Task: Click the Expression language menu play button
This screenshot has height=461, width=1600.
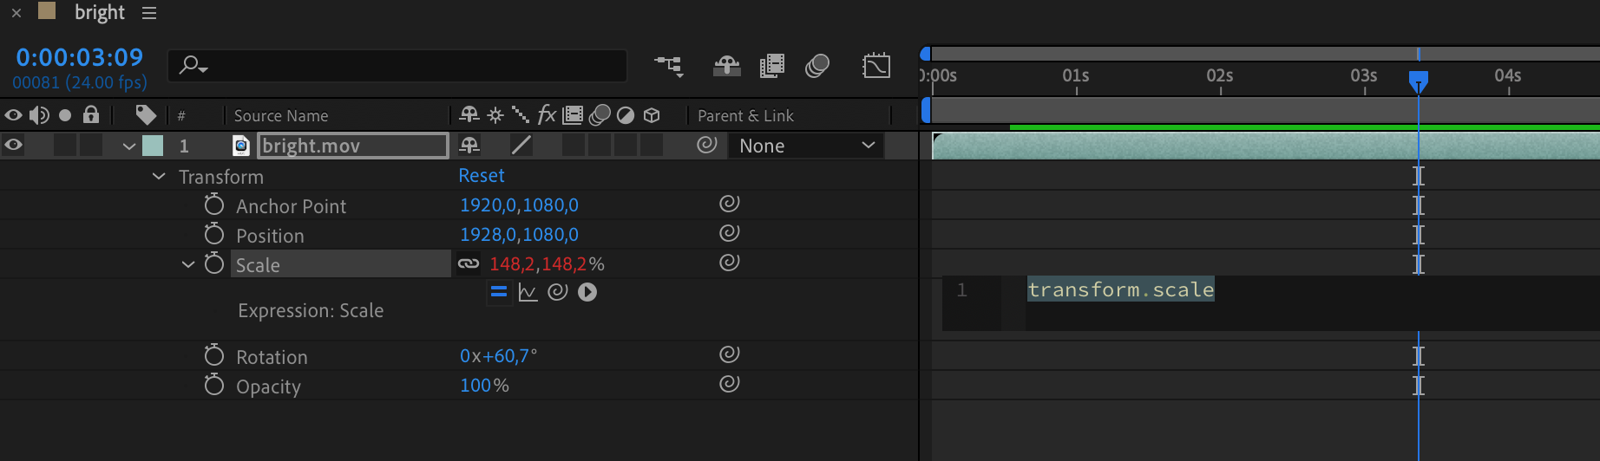Action: click(587, 292)
